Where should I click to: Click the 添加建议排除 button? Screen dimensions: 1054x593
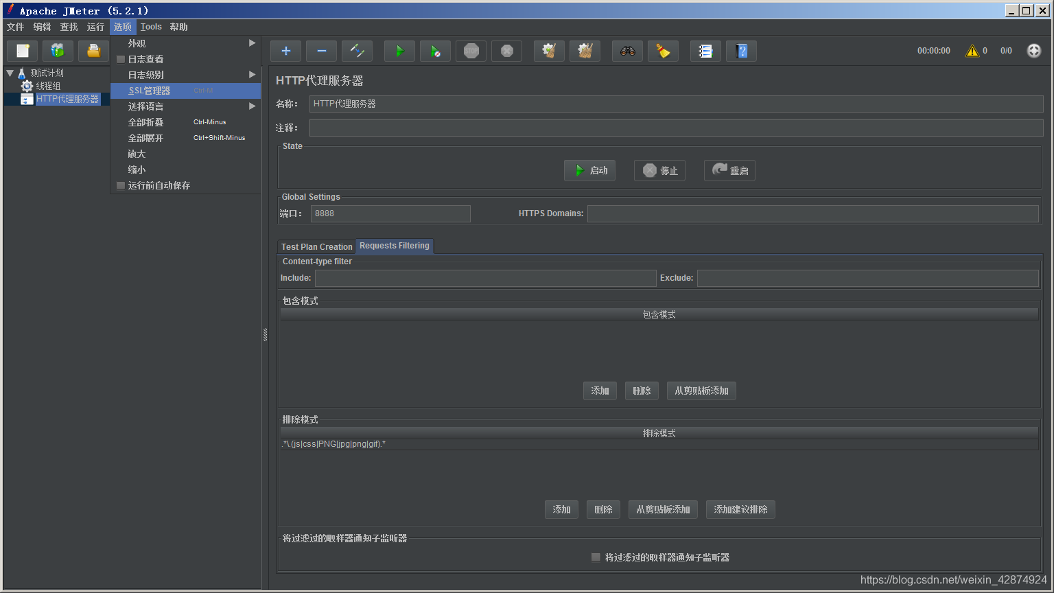740,509
